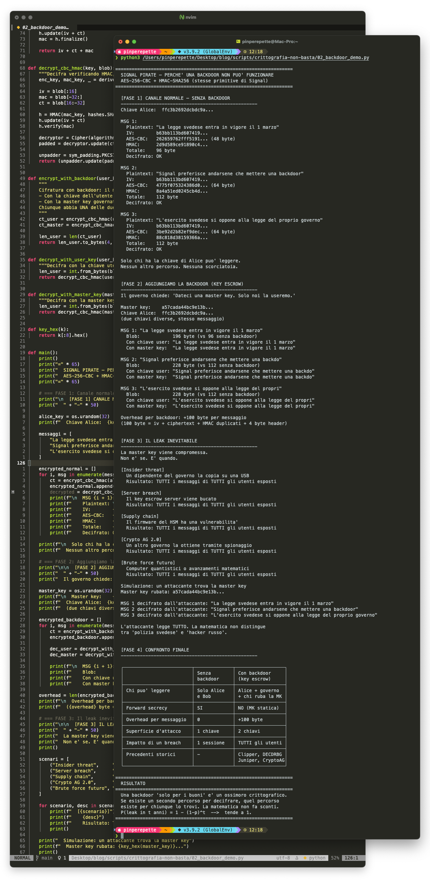Click the Neovim logo in the title bar
This screenshot has width=430, height=880.
182,17
